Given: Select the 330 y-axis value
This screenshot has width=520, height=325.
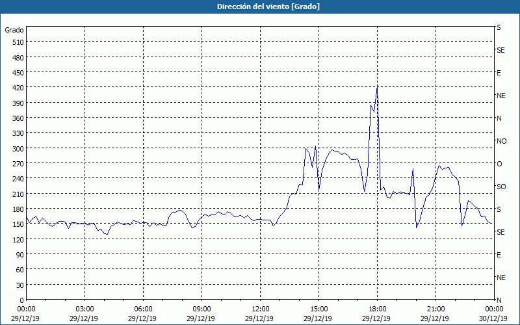Looking at the screenshot, I should (18, 133).
